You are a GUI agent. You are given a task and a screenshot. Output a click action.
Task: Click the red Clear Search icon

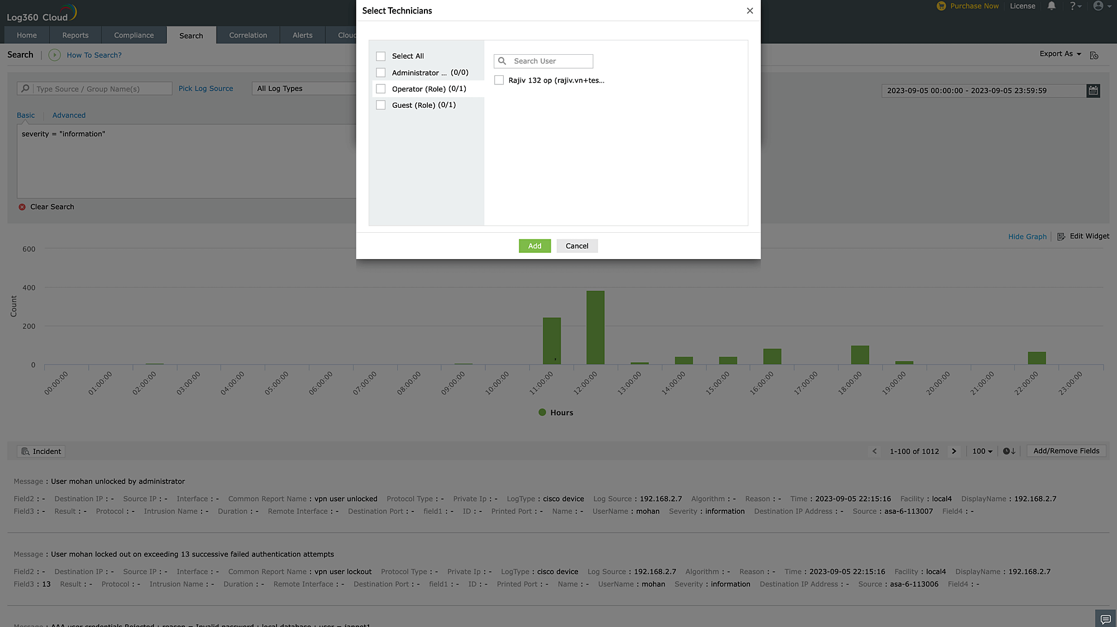pyautogui.click(x=22, y=207)
